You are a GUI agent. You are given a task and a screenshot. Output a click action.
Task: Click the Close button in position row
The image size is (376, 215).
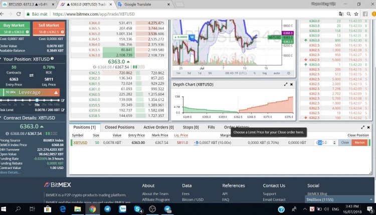coord(345,142)
